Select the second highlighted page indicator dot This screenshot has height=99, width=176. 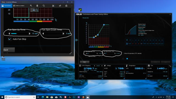click(x=127, y=59)
